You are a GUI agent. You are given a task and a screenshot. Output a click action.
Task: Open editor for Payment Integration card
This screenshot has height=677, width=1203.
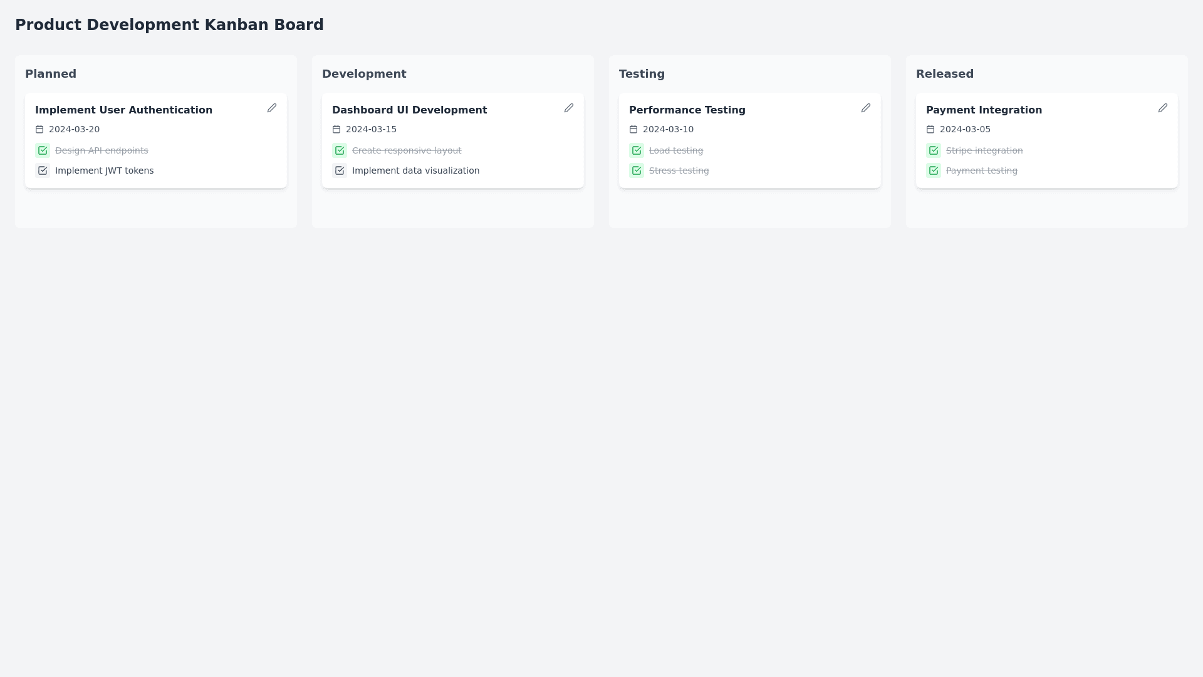1162,108
